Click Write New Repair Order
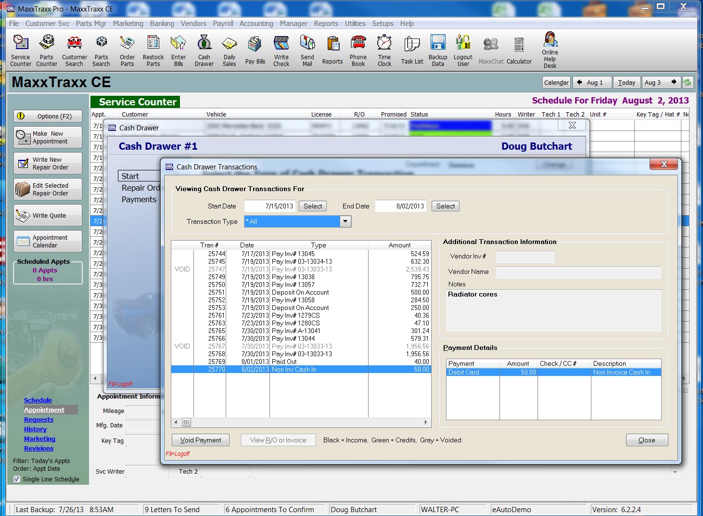 click(x=48, y=163)
